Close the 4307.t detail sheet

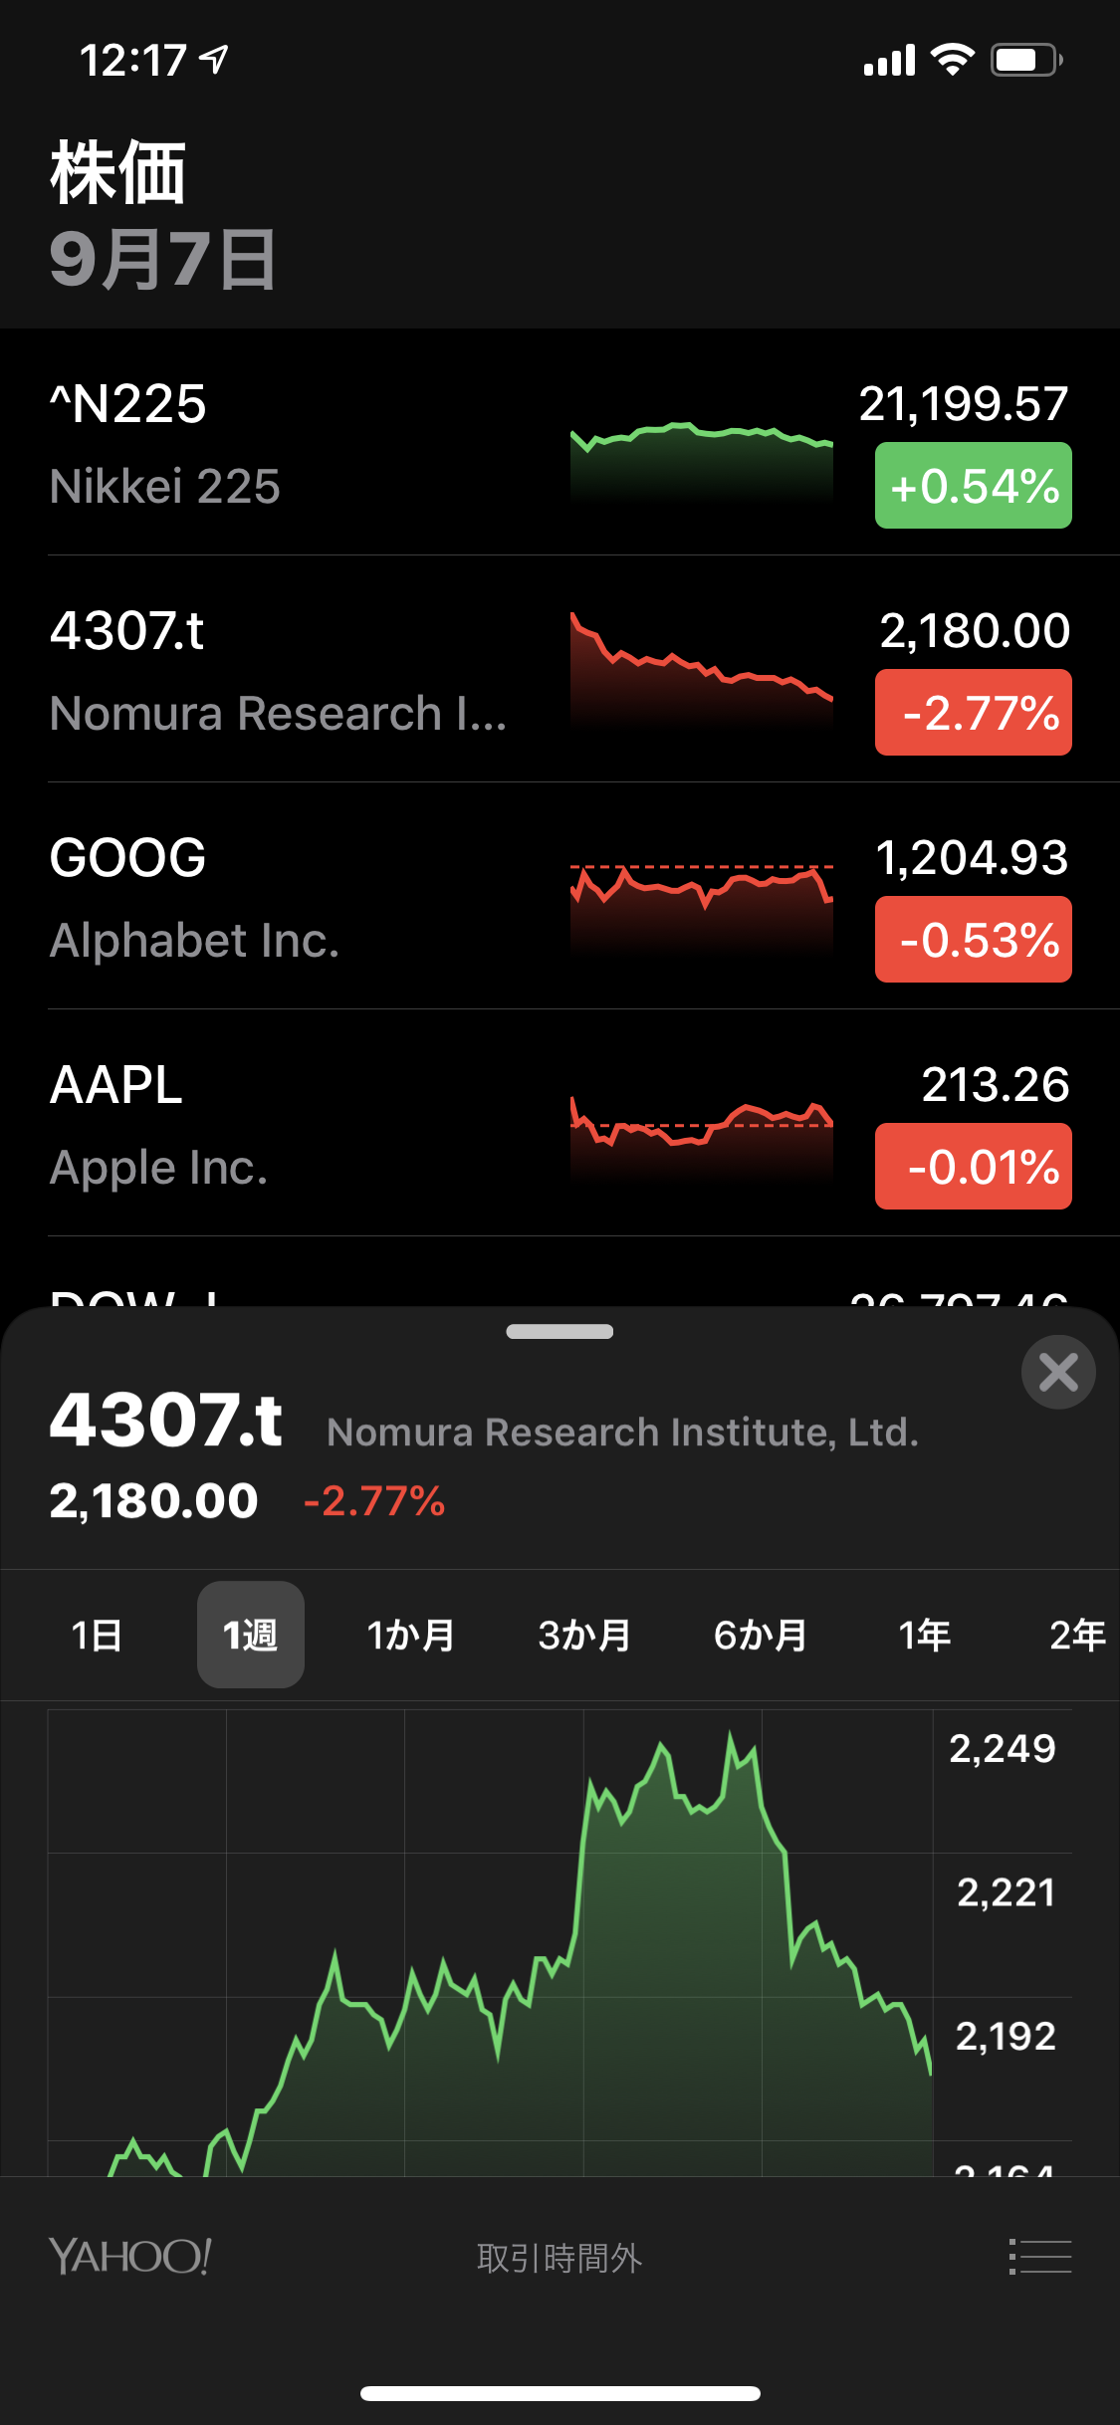pos(1058,1373)
